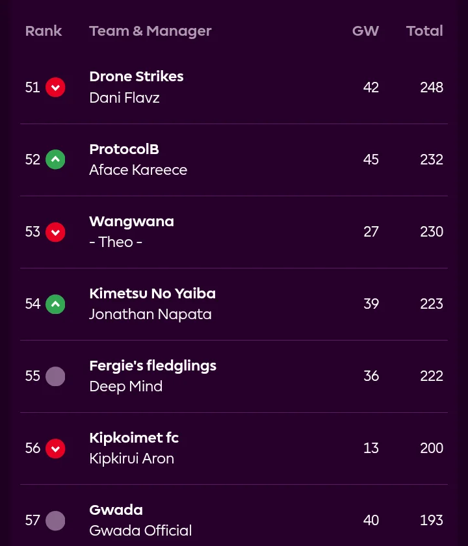Viewport: 468px width, 546px height.
Task: Click grey no-change circle beside rank 57
Action: coord(55,521)
